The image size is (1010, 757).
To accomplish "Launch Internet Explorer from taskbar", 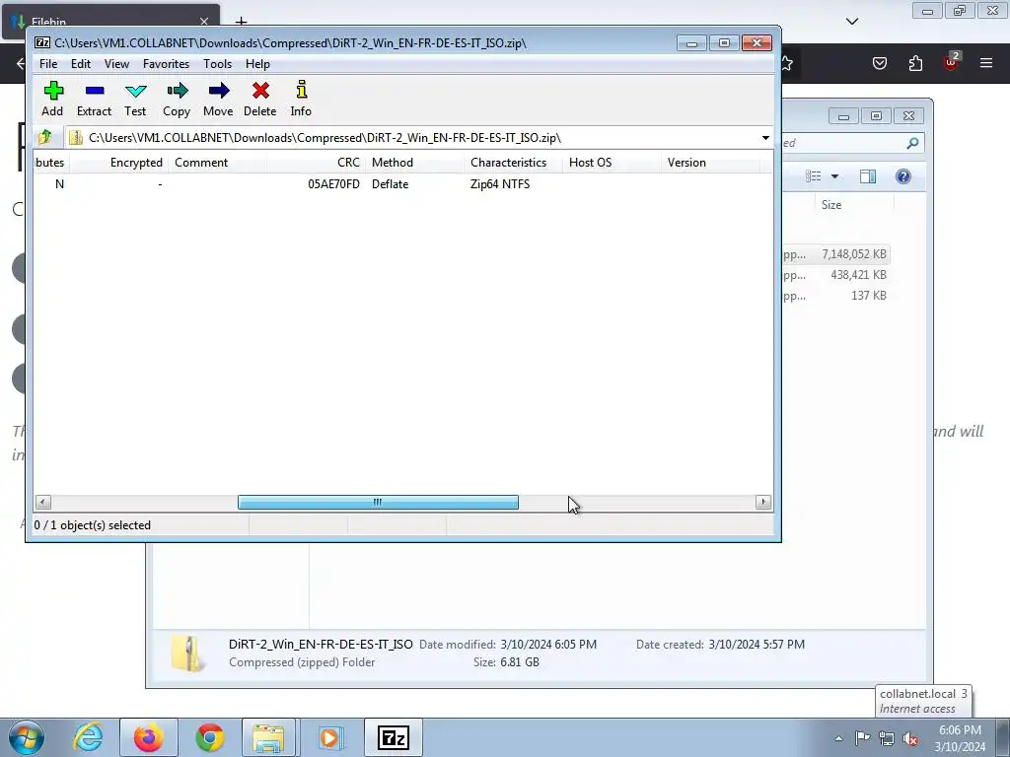I will coord(88,737).
